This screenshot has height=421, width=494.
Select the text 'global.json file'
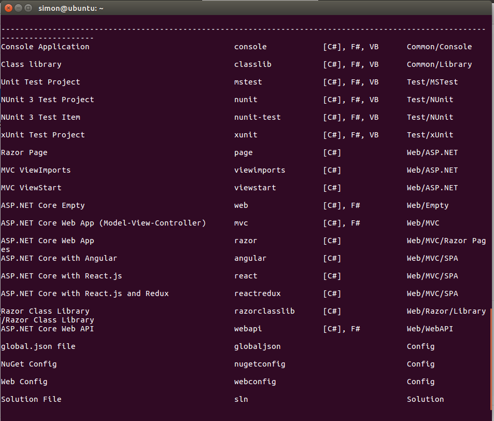point(38,347)
